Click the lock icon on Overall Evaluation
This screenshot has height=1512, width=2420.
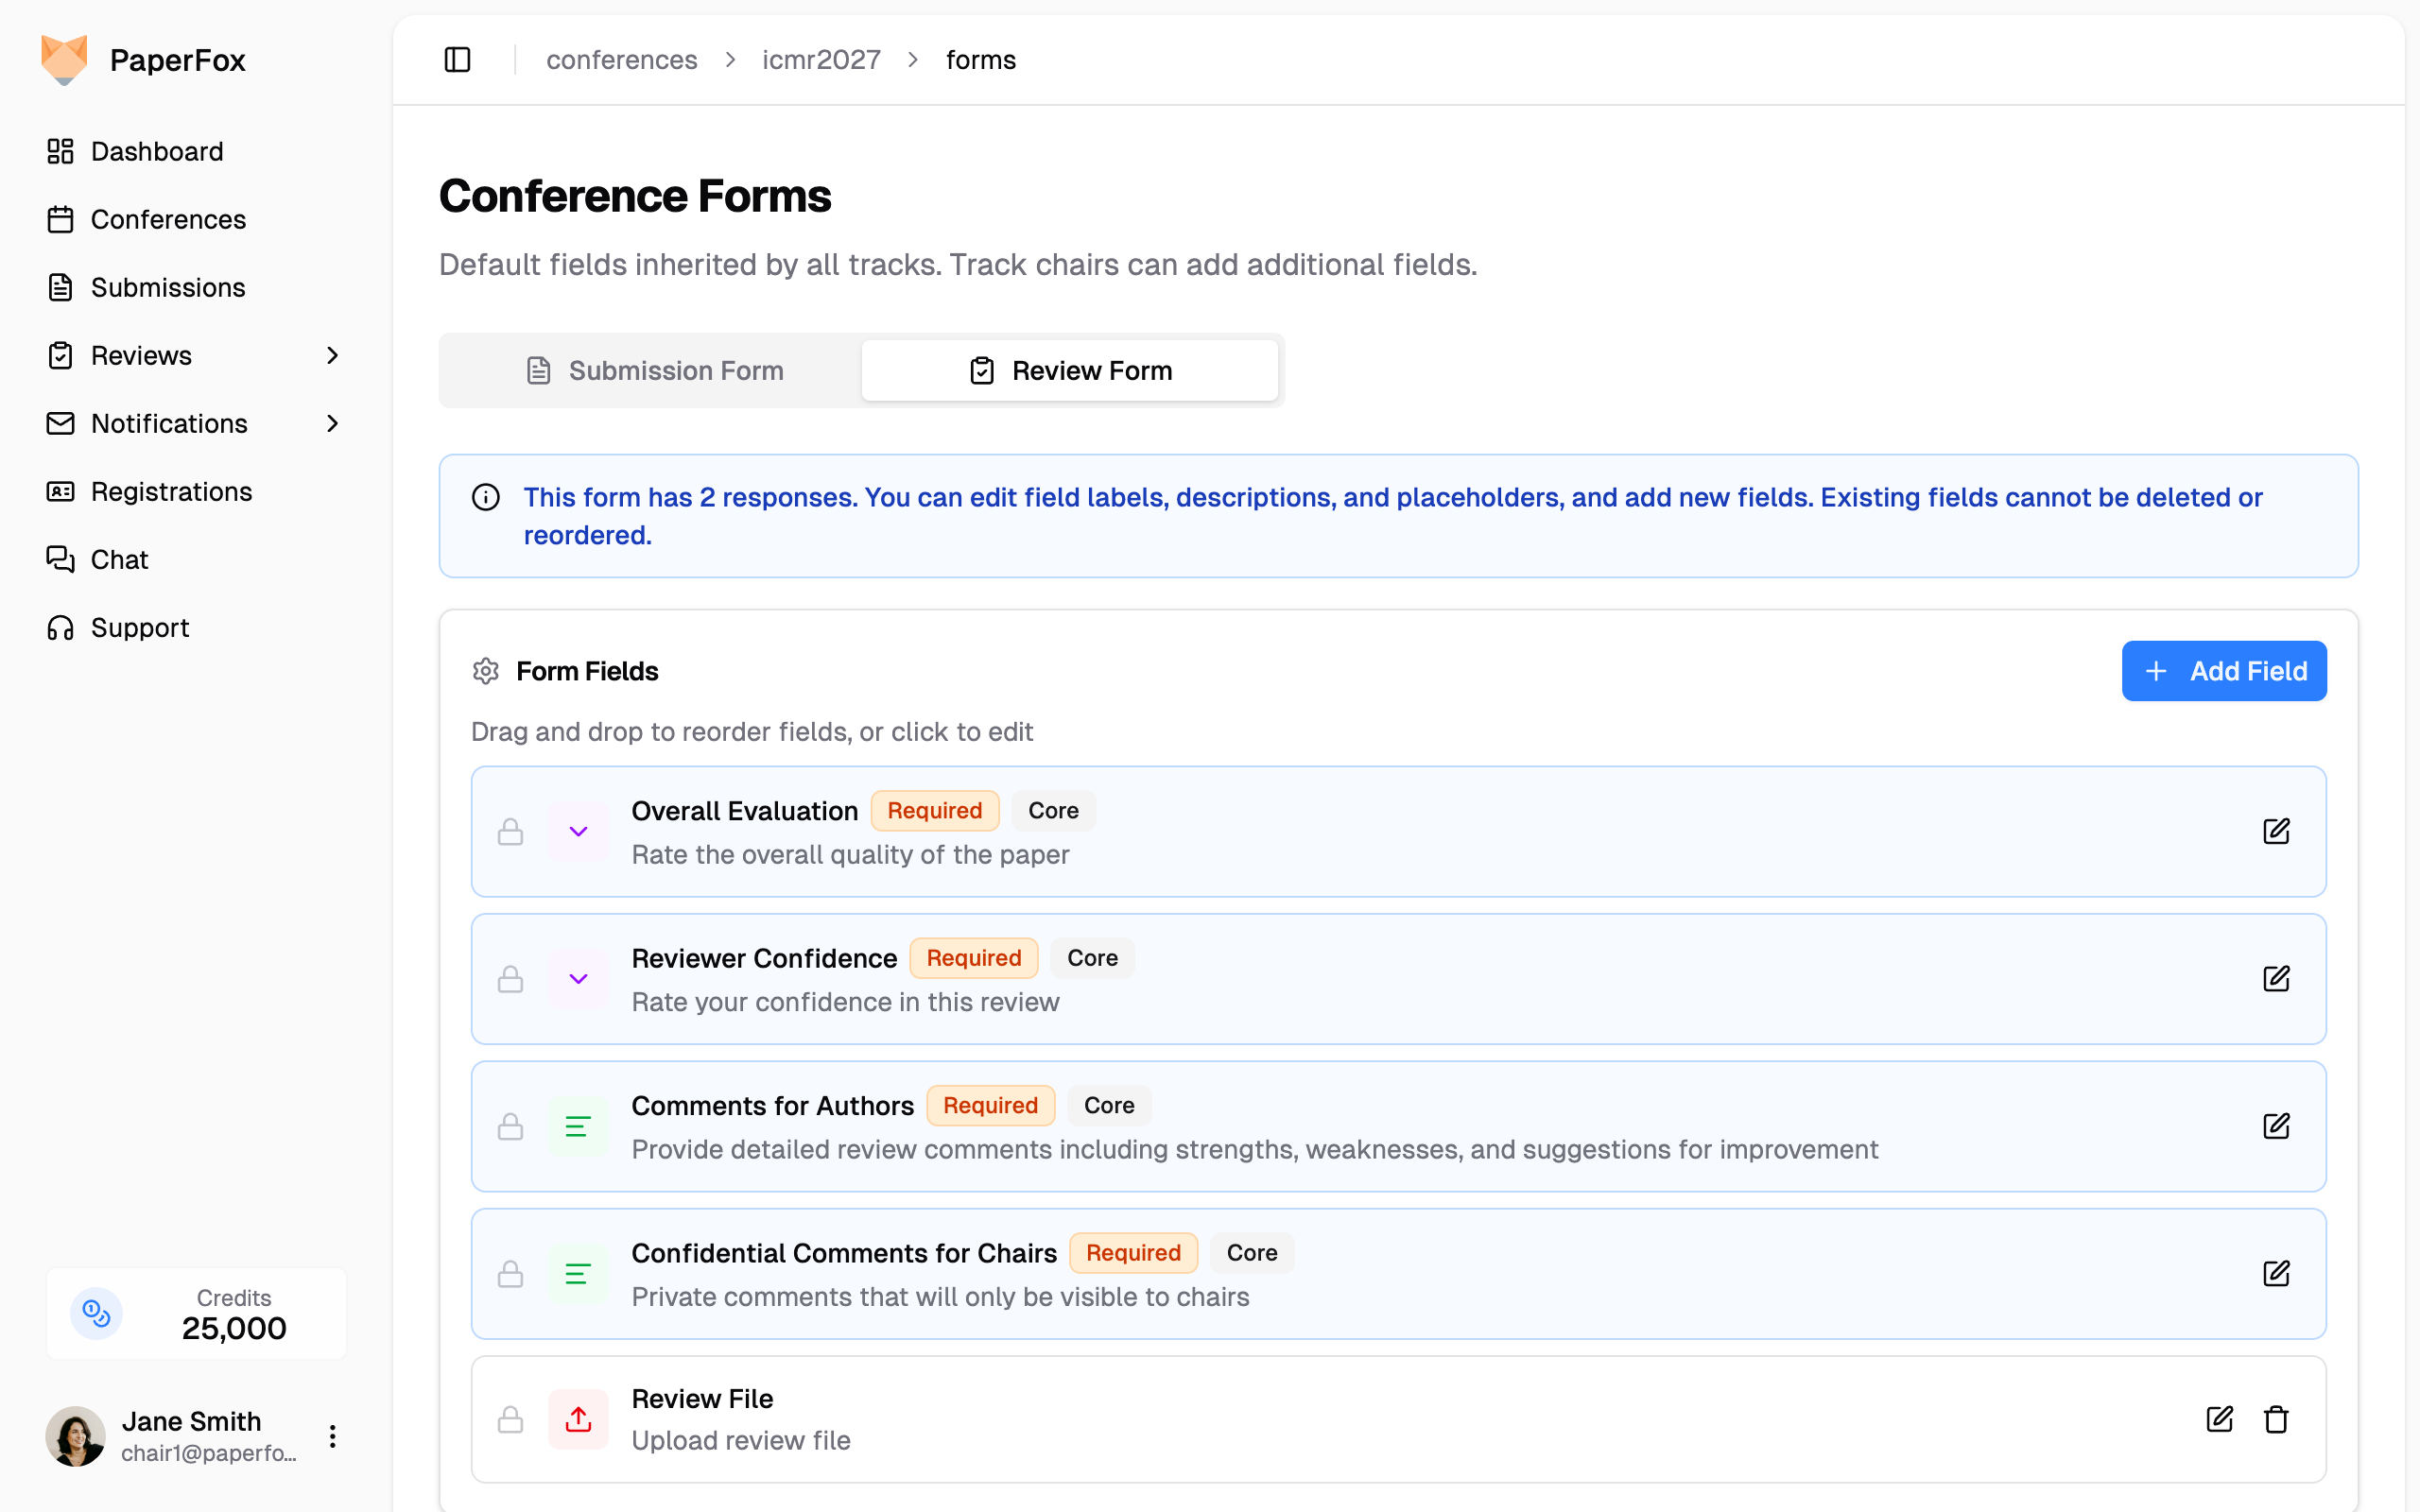pyautogui.click(x=510, y=831)
